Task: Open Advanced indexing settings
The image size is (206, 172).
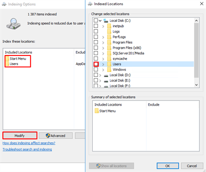Action: (x=56, y=136)
